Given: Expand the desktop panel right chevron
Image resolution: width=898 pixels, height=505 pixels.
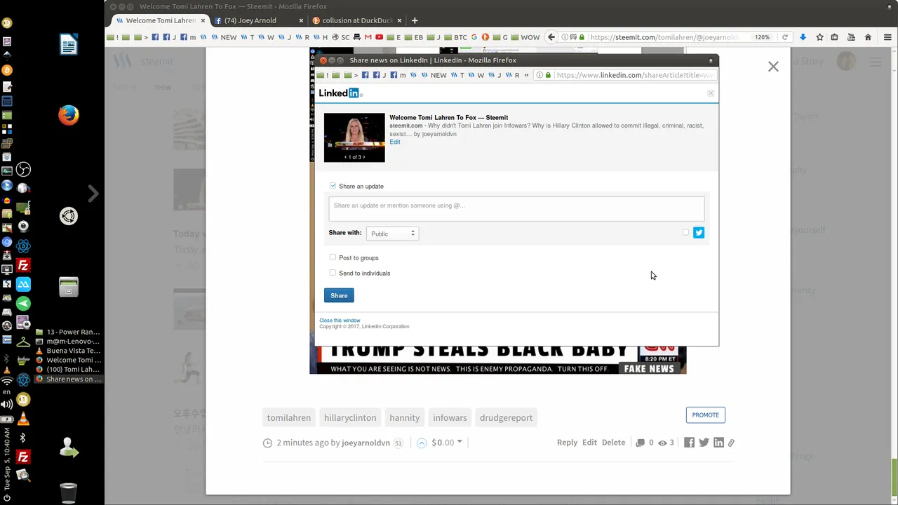Looking at the screenshot, I should [93, 193].
